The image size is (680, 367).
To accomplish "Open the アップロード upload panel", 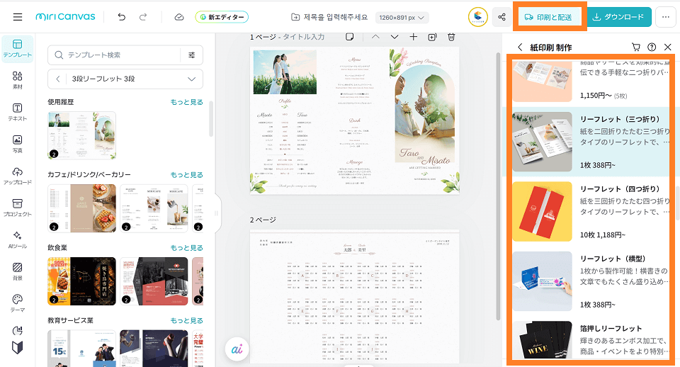I will coord(18,176).
